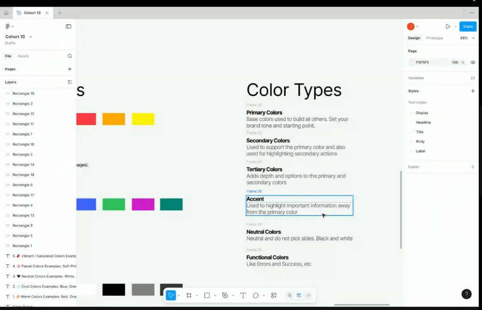
Task: Click the Accent heading on canvas
Action: tap(255, 199)
